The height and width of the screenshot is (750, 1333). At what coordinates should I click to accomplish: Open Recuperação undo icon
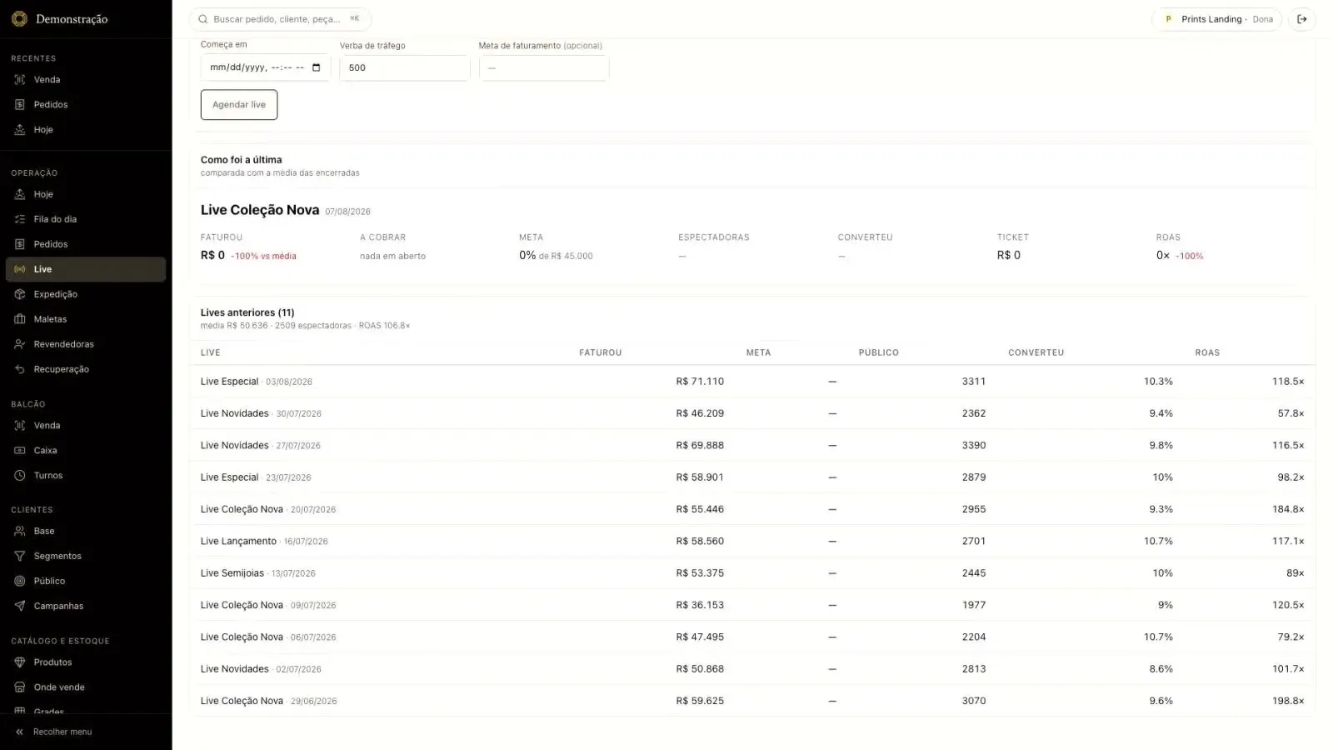coord(20,369)
